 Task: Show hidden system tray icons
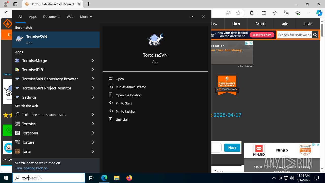click(274, 178)
